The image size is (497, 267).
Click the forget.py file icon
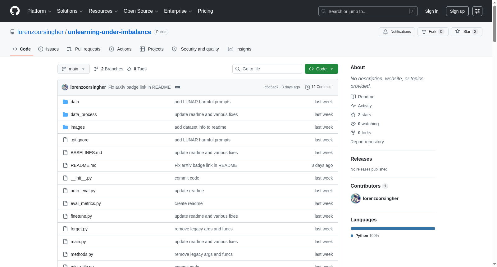coord(65,229)
